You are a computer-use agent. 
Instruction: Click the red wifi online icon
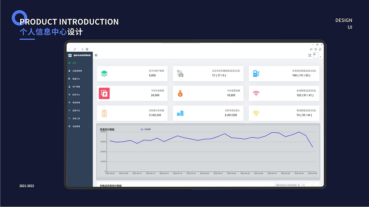[x=256, y=93]
